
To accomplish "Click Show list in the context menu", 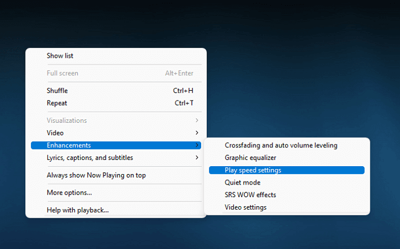I will [x=60, y=56].
